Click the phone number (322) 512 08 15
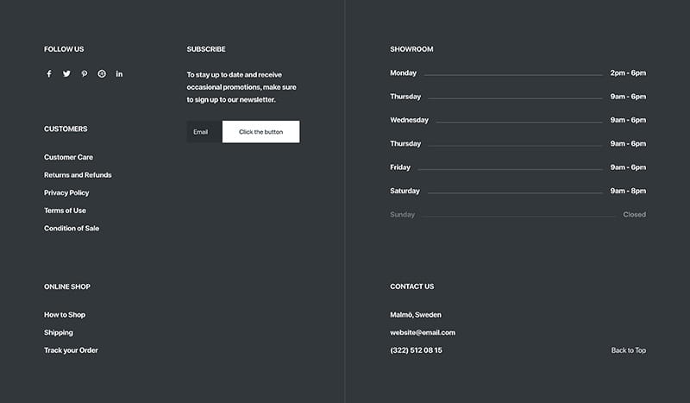 point(416,350)
